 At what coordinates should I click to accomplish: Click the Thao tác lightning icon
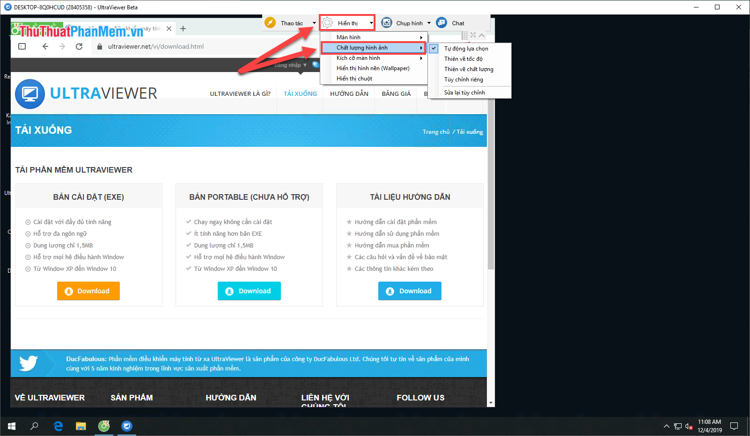pos(270,22)
